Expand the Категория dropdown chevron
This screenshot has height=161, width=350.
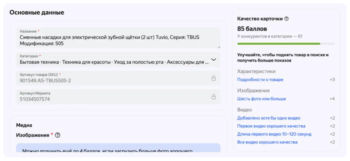[x=214, y=60]
